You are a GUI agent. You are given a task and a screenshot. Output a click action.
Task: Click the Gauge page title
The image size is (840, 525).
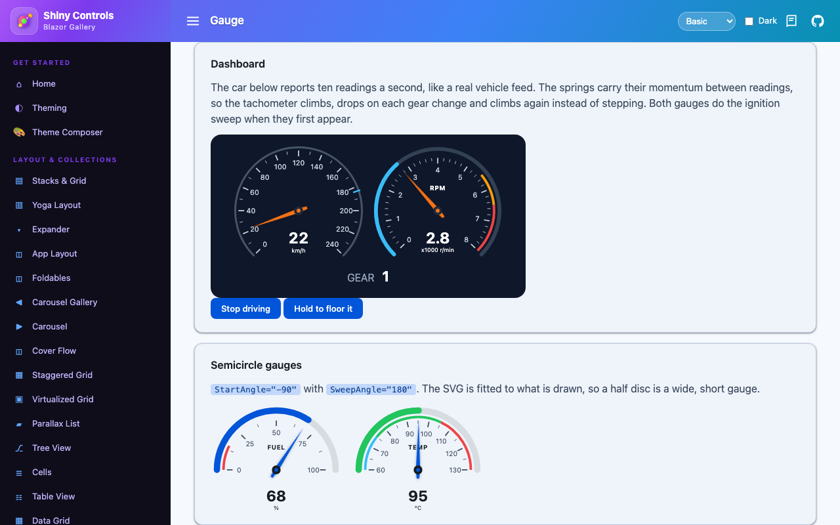[x=227, y=20]
